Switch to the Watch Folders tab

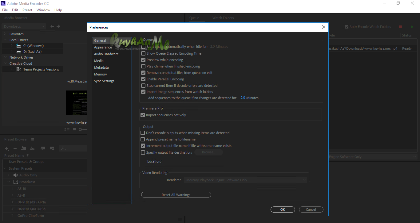[x=223, y=17]
